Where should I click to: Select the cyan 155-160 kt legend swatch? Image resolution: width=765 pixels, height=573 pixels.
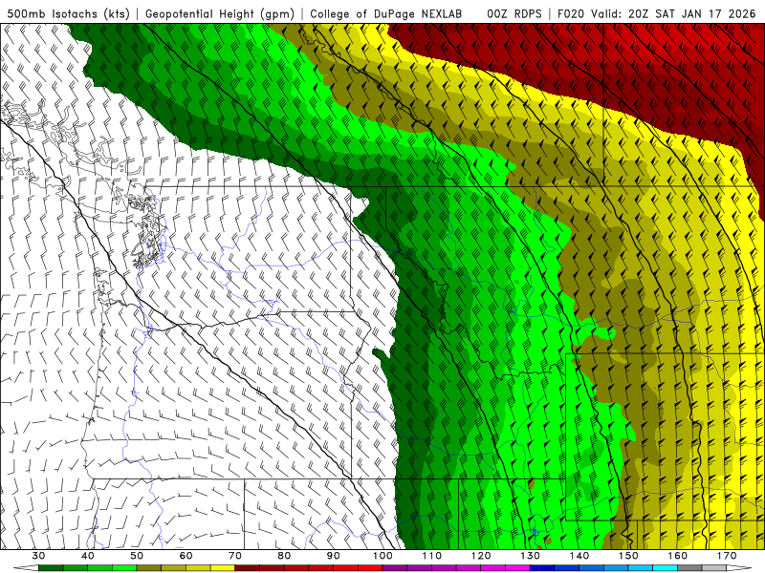665,568
